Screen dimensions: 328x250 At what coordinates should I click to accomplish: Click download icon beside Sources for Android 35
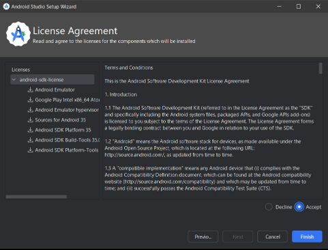pyautogui.click(x=30, y=120)
